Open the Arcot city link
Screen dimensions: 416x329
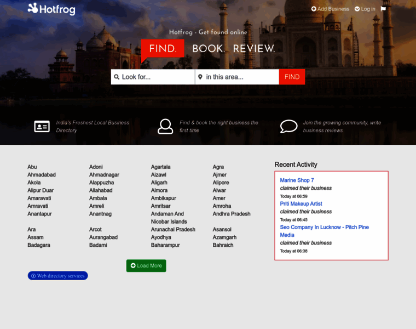(95, 229)
